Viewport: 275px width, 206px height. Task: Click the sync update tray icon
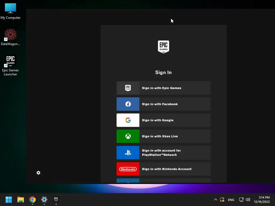222,200
